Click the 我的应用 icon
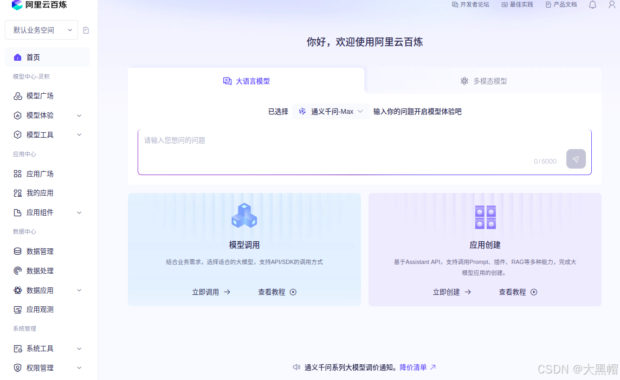620x380 pixels. 17,193
